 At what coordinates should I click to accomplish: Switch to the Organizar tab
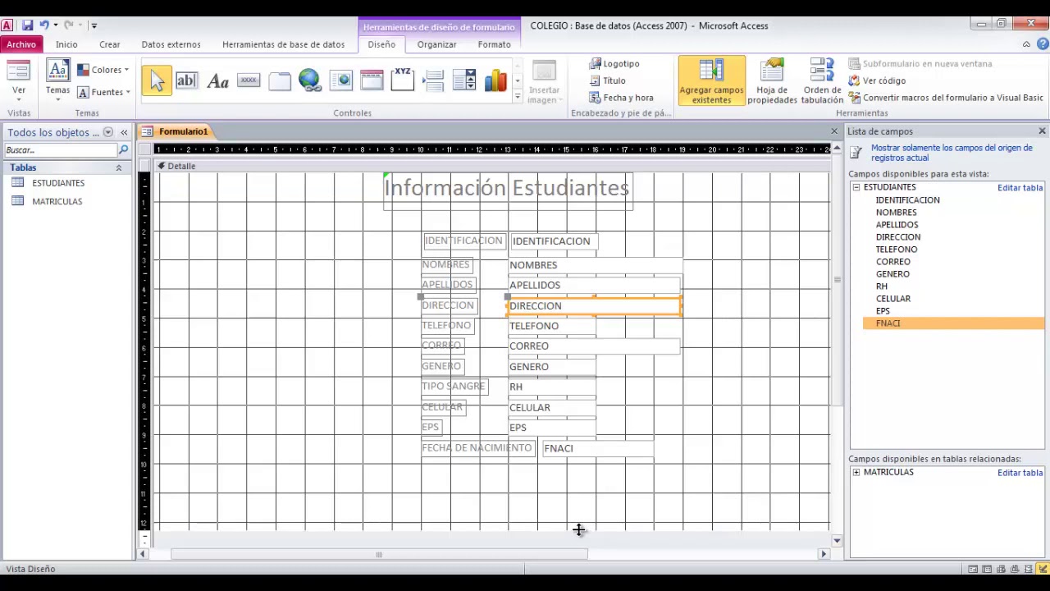436,44
